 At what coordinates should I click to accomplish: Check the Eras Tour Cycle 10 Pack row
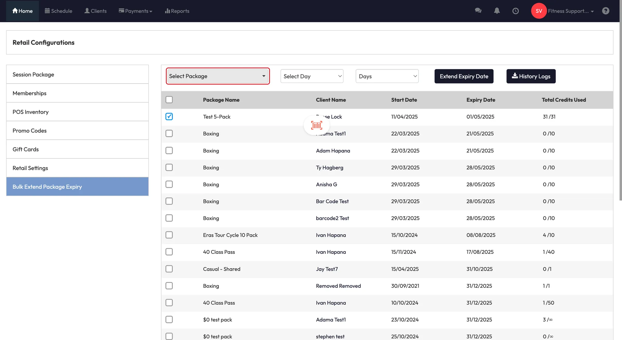pyautogui.click(x=169, y=235)
